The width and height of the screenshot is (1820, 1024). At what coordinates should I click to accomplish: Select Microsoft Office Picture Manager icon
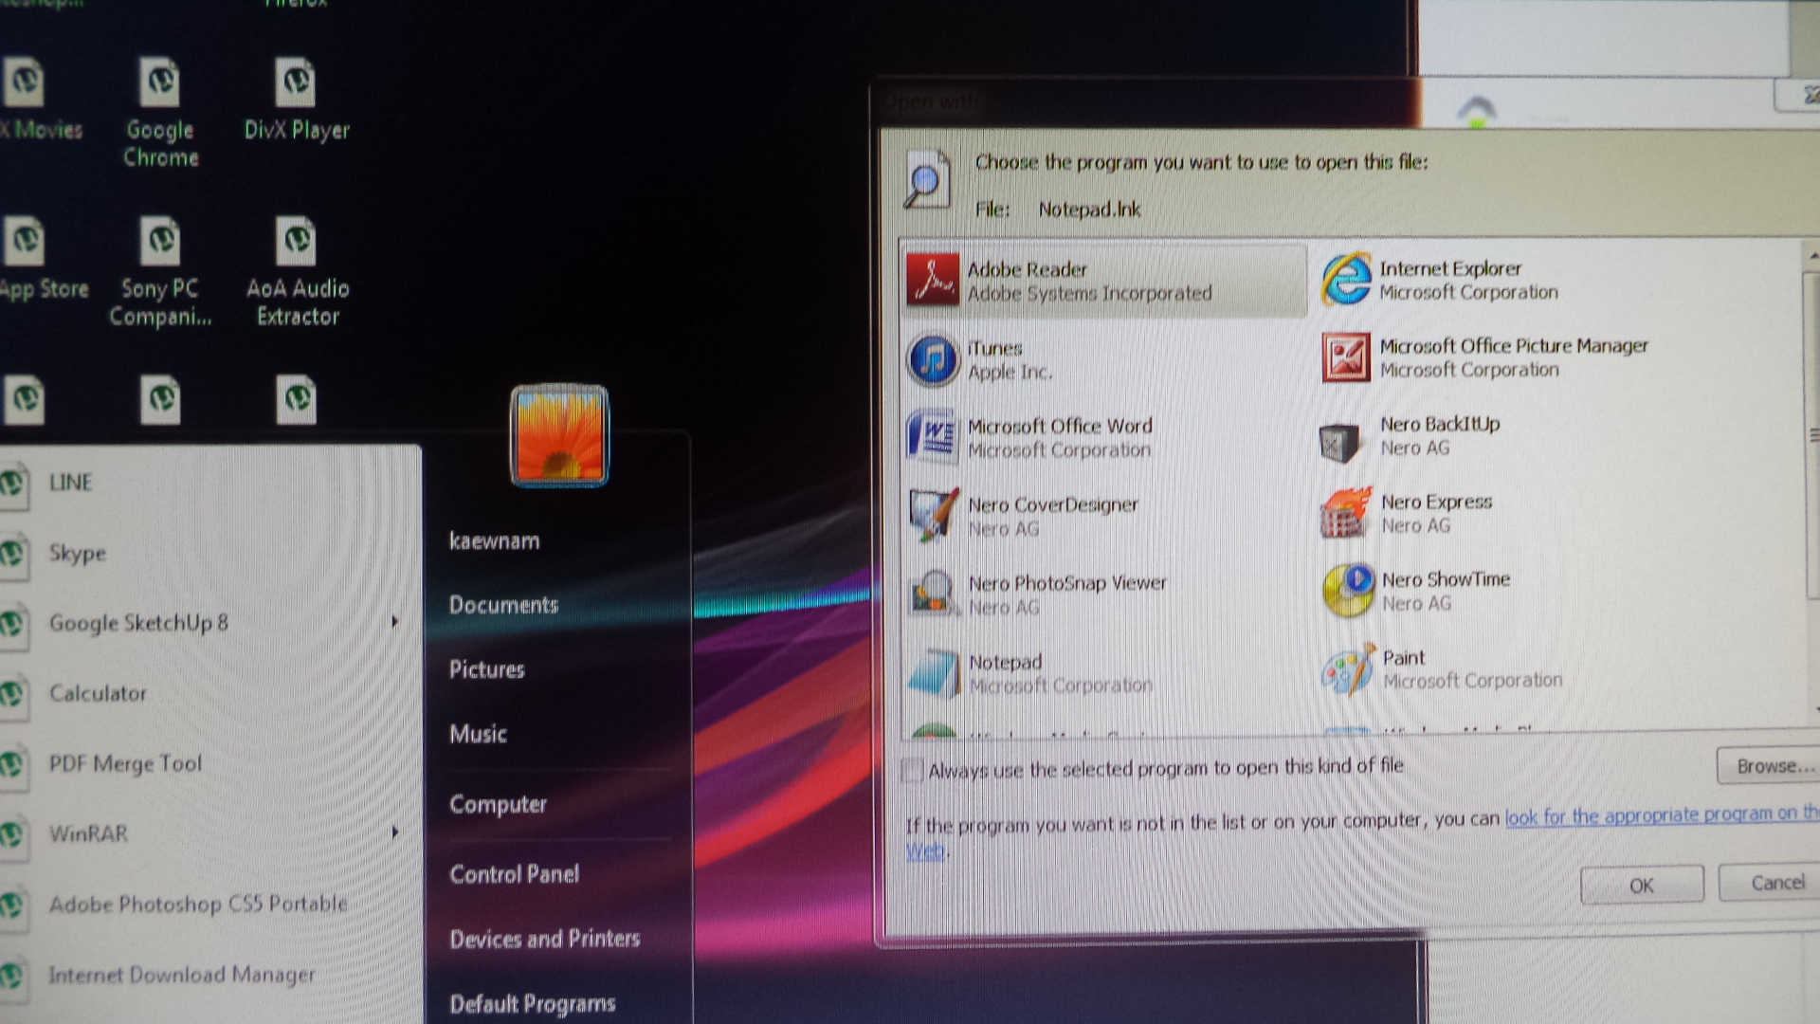click(x=1345, y=357)
